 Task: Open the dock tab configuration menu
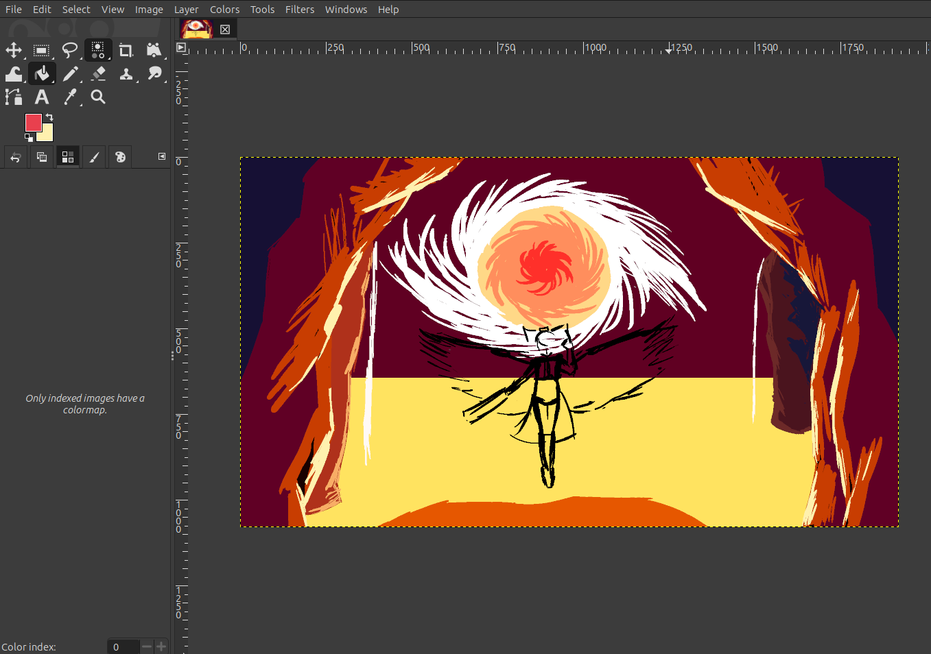pyautogui.click(x=162, y=156)
